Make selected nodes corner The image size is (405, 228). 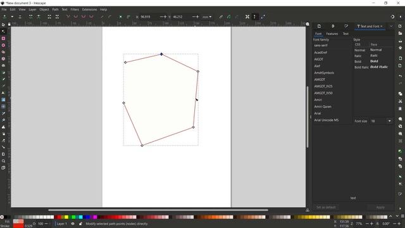point(68,17)
